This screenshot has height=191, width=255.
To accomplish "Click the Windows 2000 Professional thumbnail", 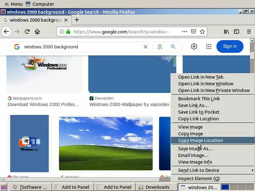I will 44,74.
